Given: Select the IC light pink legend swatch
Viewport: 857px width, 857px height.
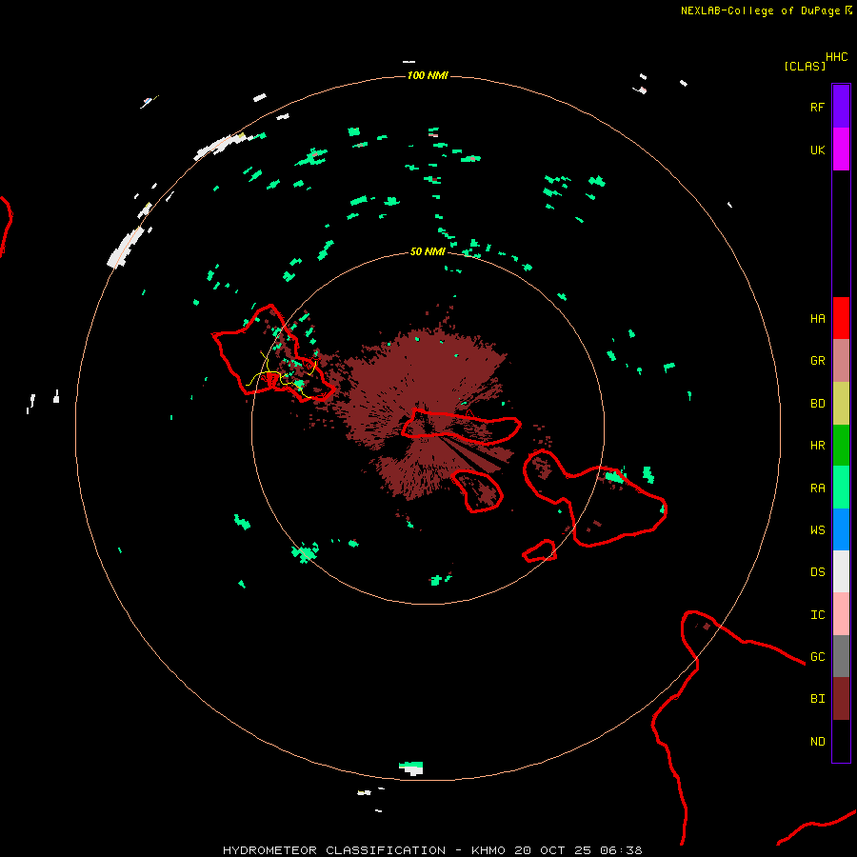Looking at the screenshot, I should tap(841, 614).
